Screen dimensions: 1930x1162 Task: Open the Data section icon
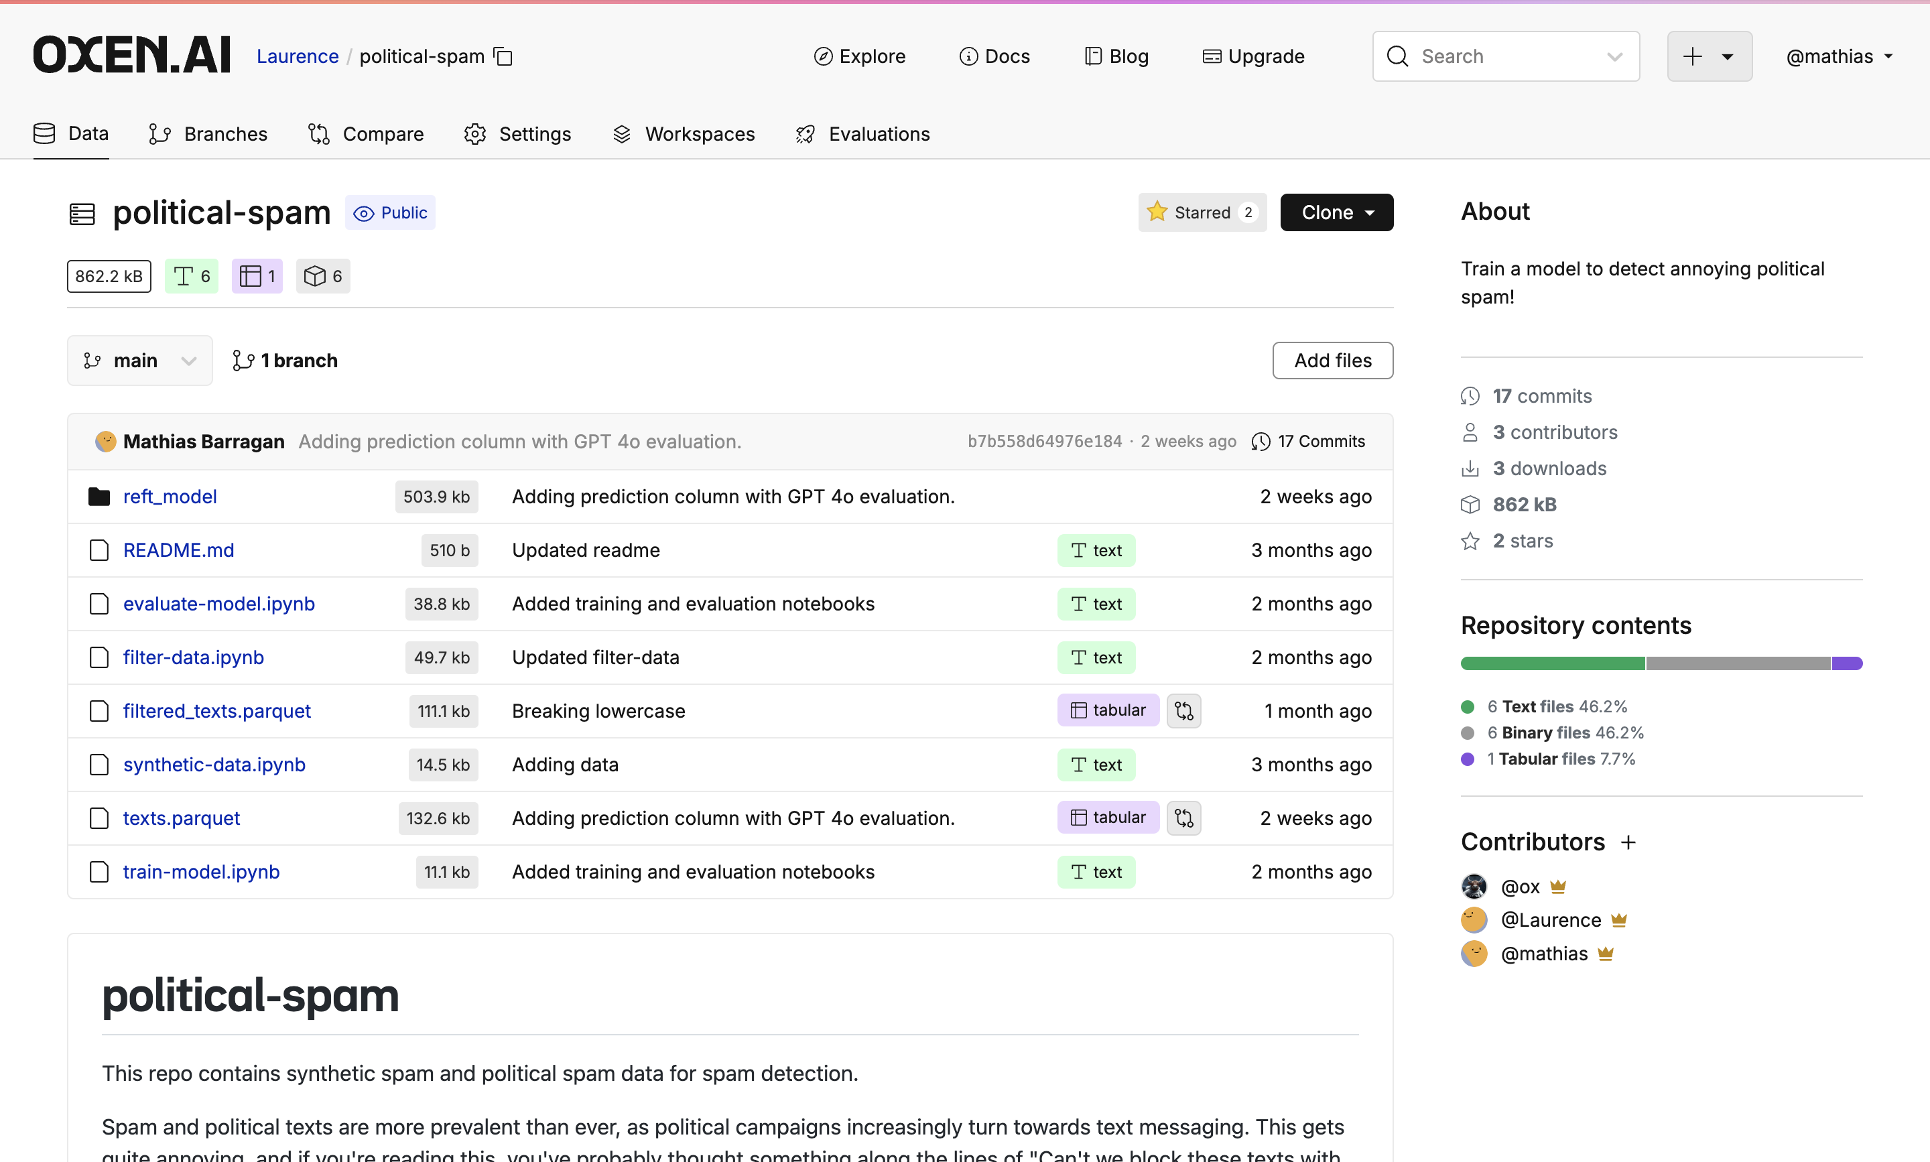coord(44,133)
